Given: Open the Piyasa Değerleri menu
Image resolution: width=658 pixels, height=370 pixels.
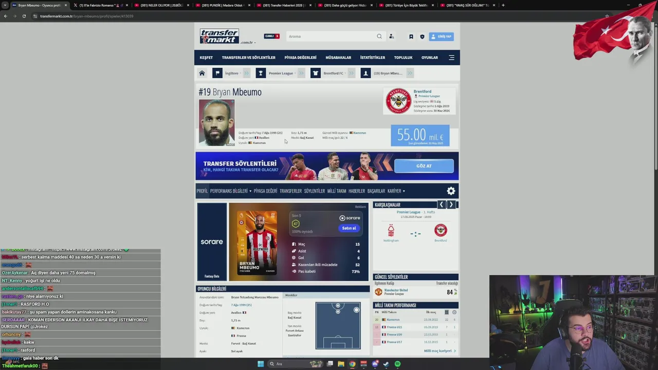Looking at the screenshot, I should pos(300,58).
